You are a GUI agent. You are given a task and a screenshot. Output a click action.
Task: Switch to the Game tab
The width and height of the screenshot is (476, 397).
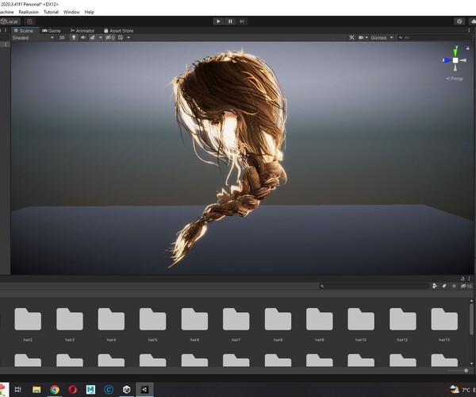[x=52, y=31]
